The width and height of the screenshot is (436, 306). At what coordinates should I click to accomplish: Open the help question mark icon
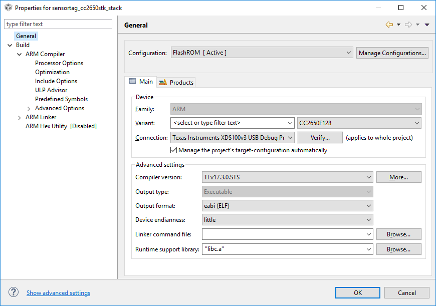tap(14, 292)
